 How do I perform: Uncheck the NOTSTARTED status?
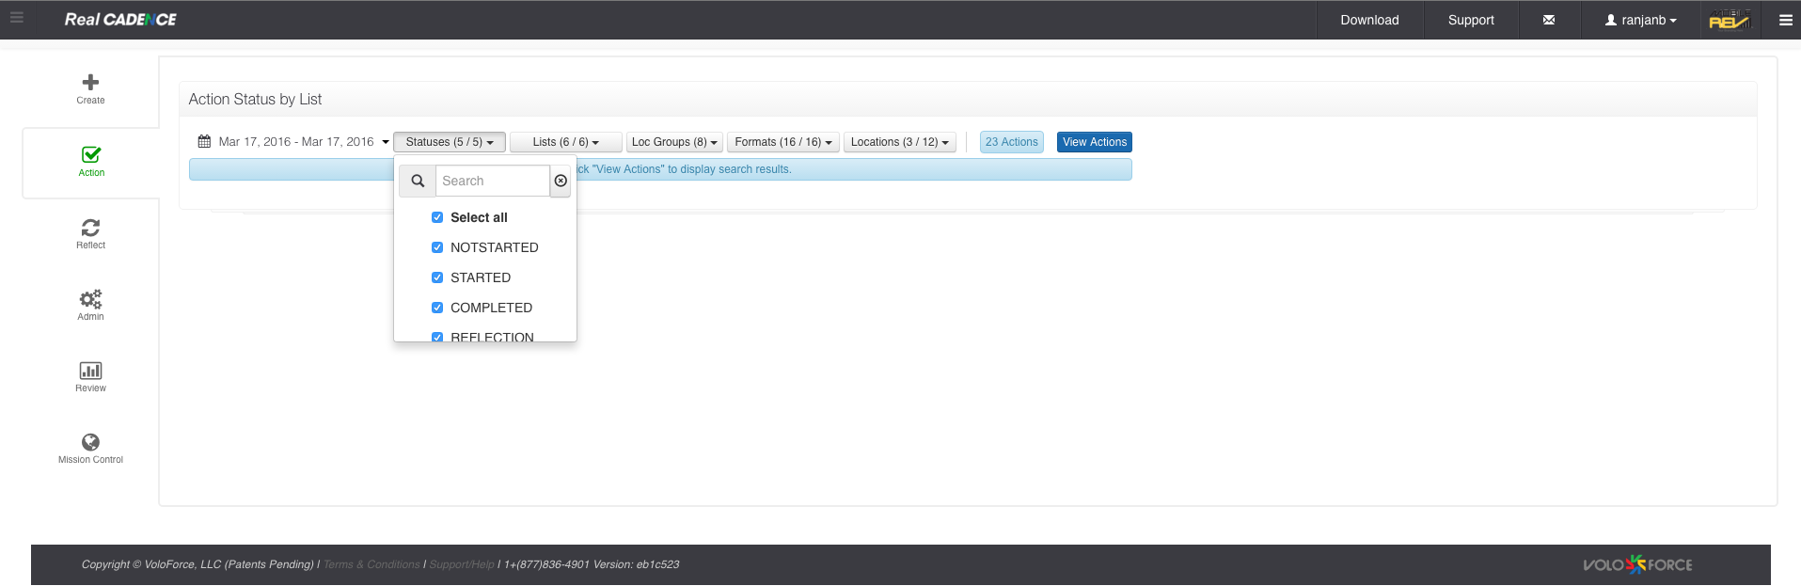tap(437, 247)
